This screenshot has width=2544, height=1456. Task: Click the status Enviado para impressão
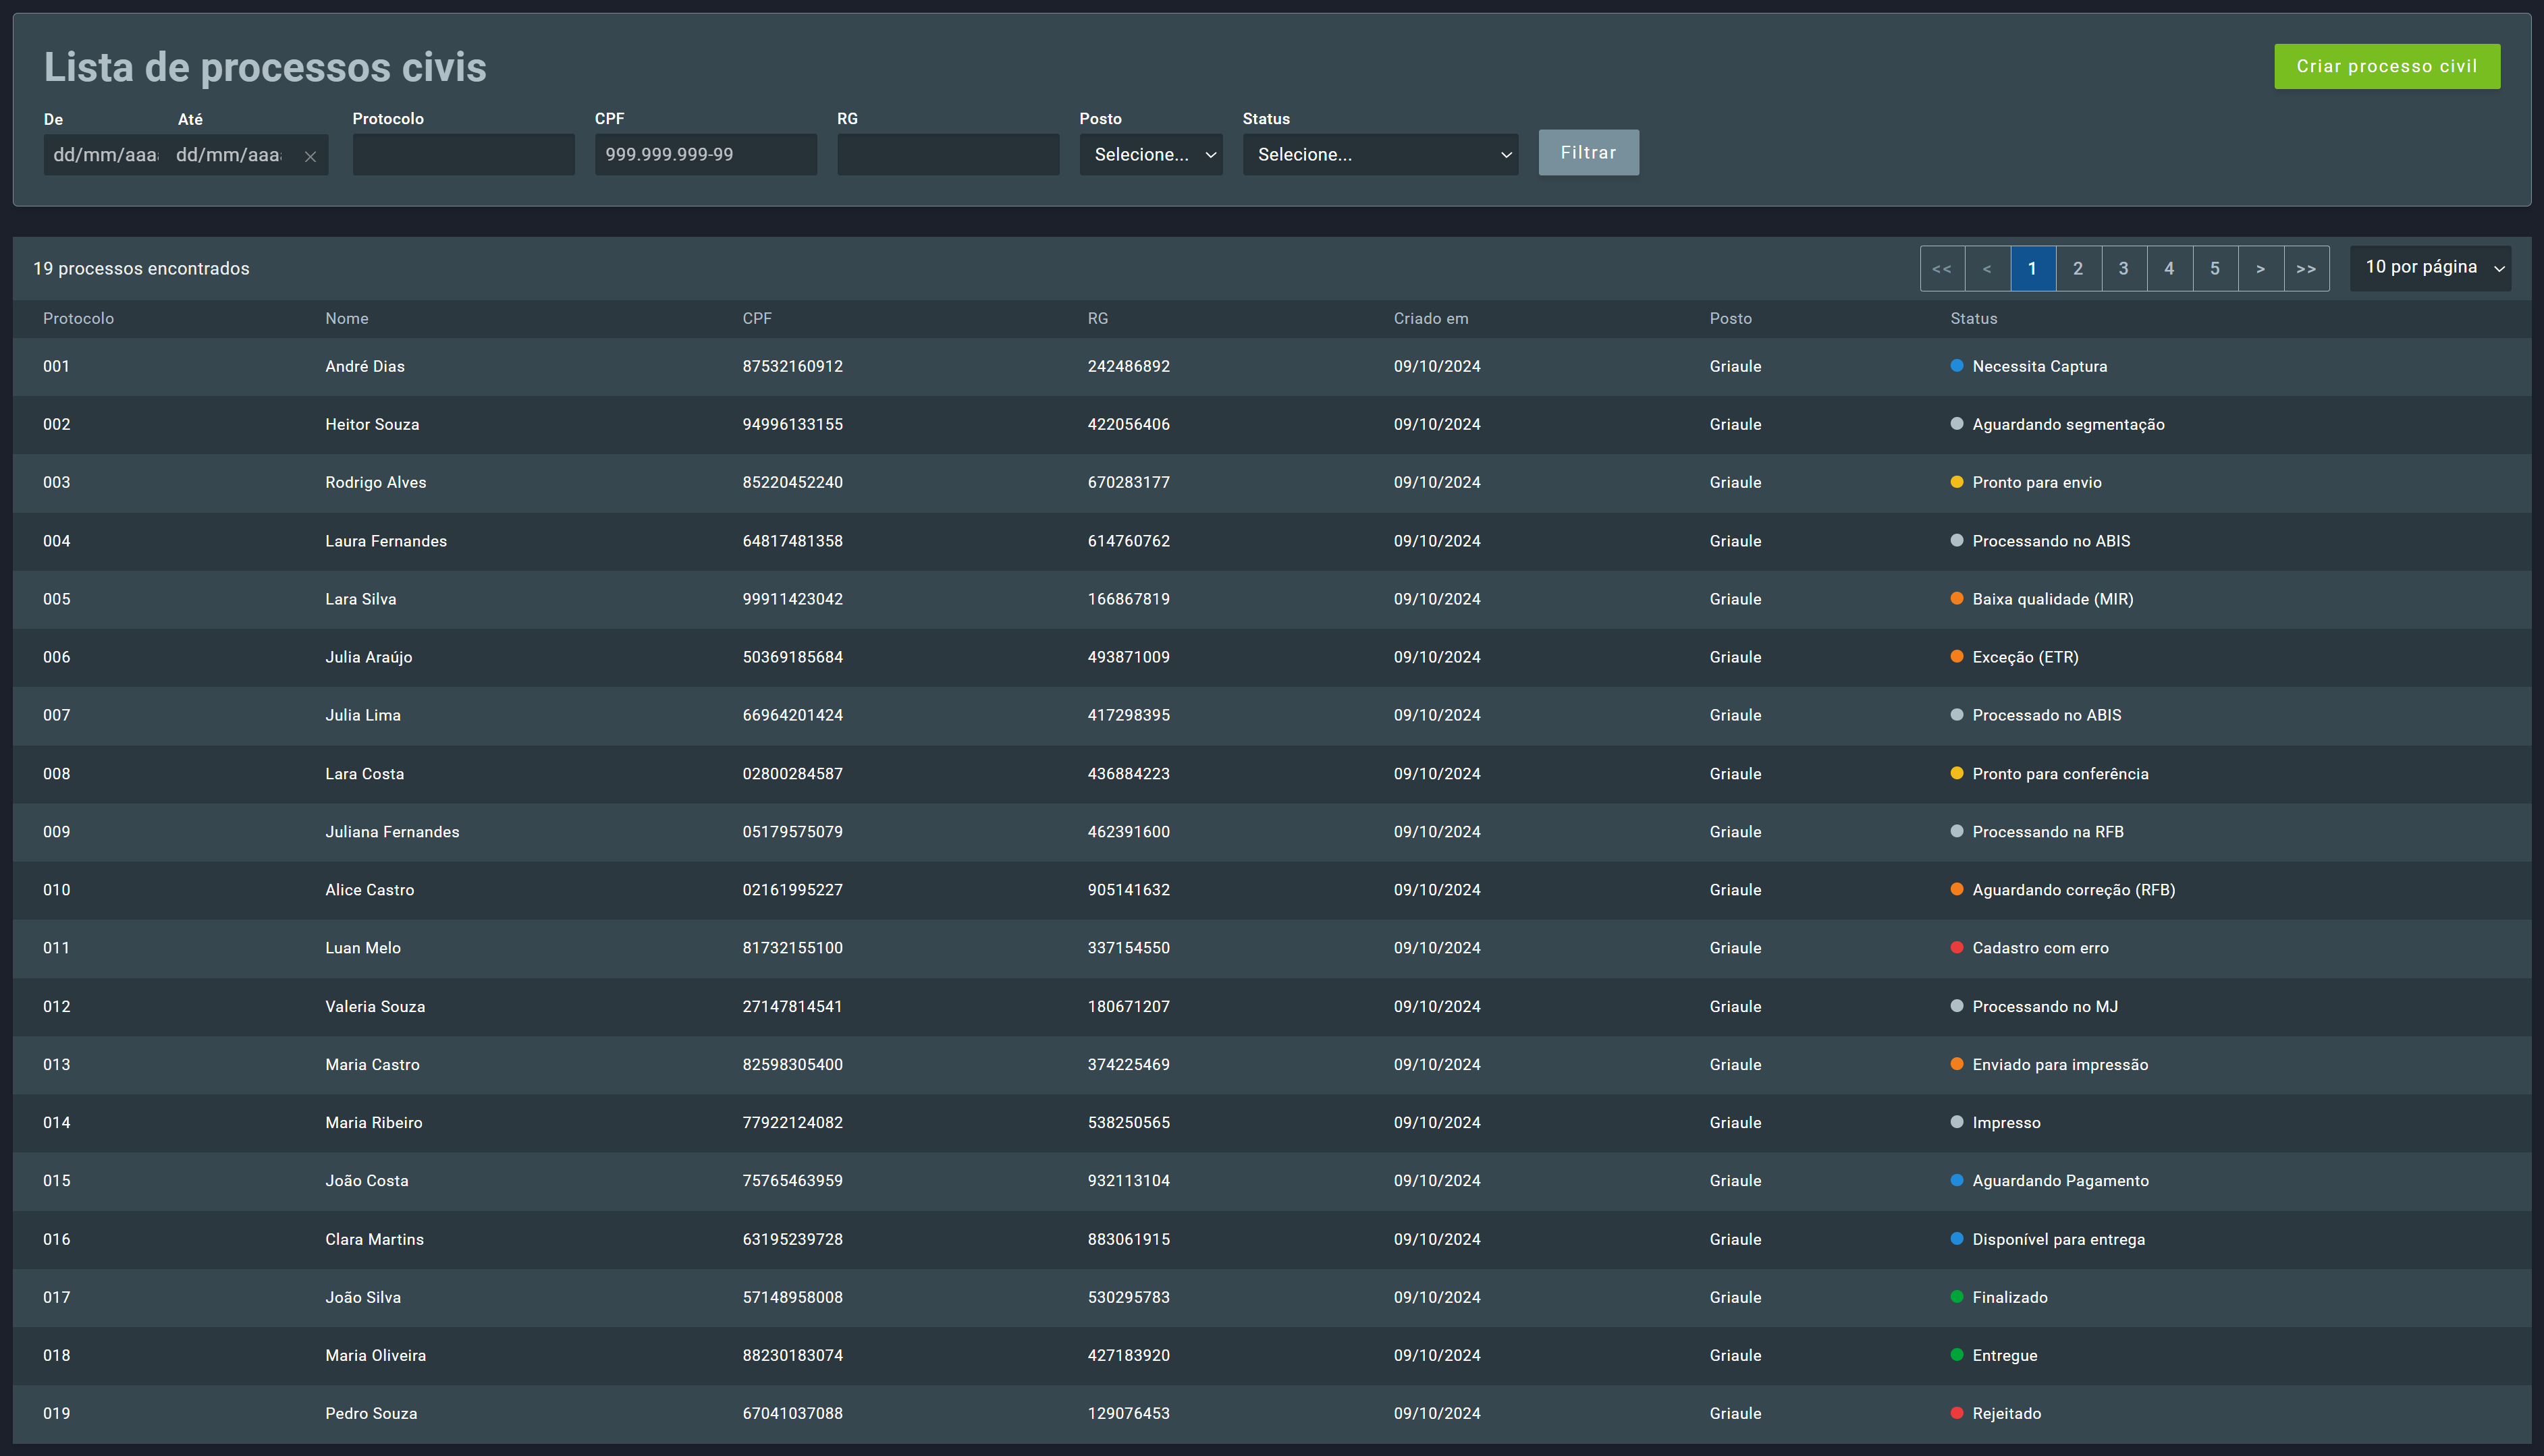(2060, 1065)
